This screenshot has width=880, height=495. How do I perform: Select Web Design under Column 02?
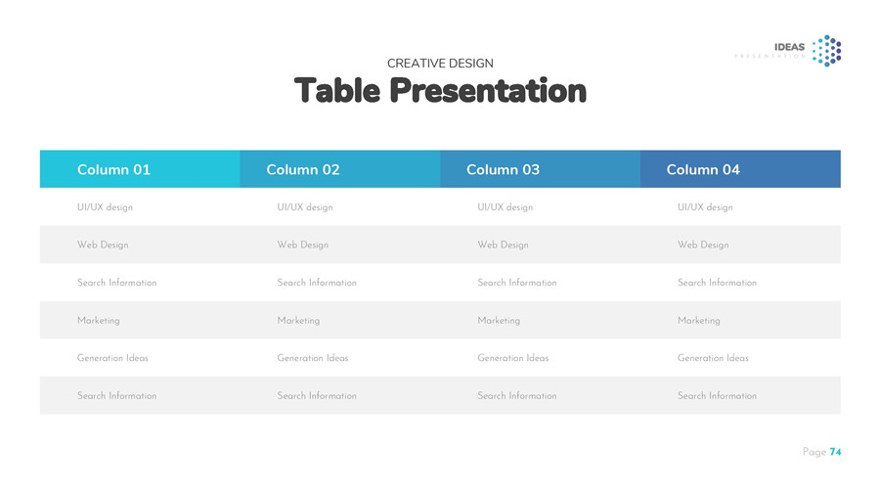(x=303, y=245)
